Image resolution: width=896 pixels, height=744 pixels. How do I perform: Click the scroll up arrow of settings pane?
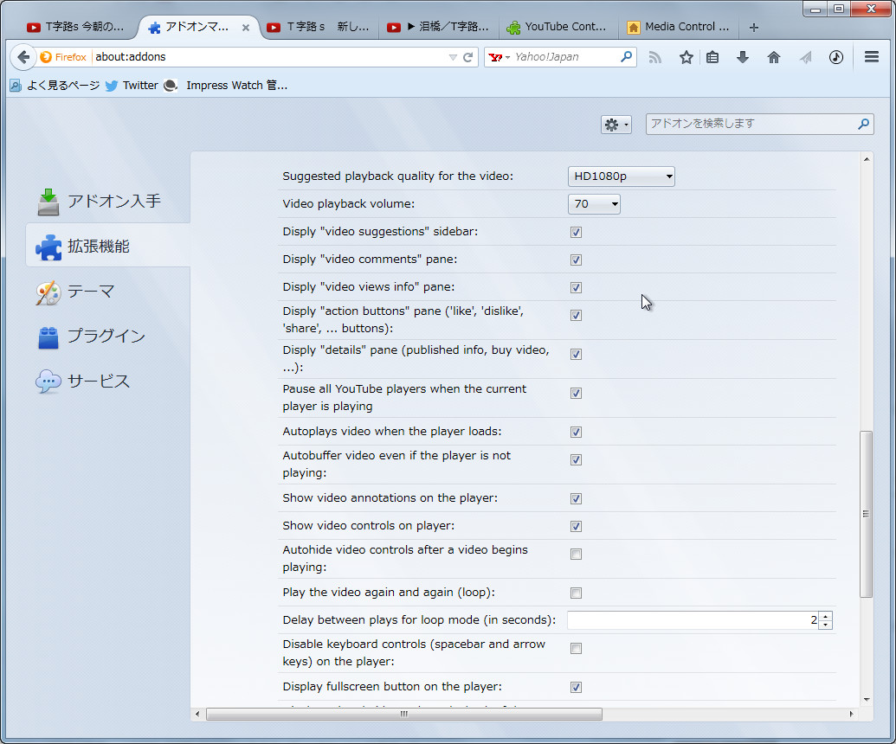(867, 159)
